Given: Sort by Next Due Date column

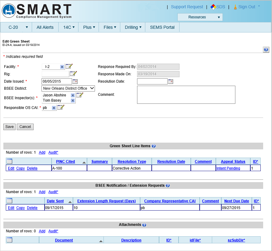Looking at the screenshot, I should pyautogui.click(x=237, y=201).
